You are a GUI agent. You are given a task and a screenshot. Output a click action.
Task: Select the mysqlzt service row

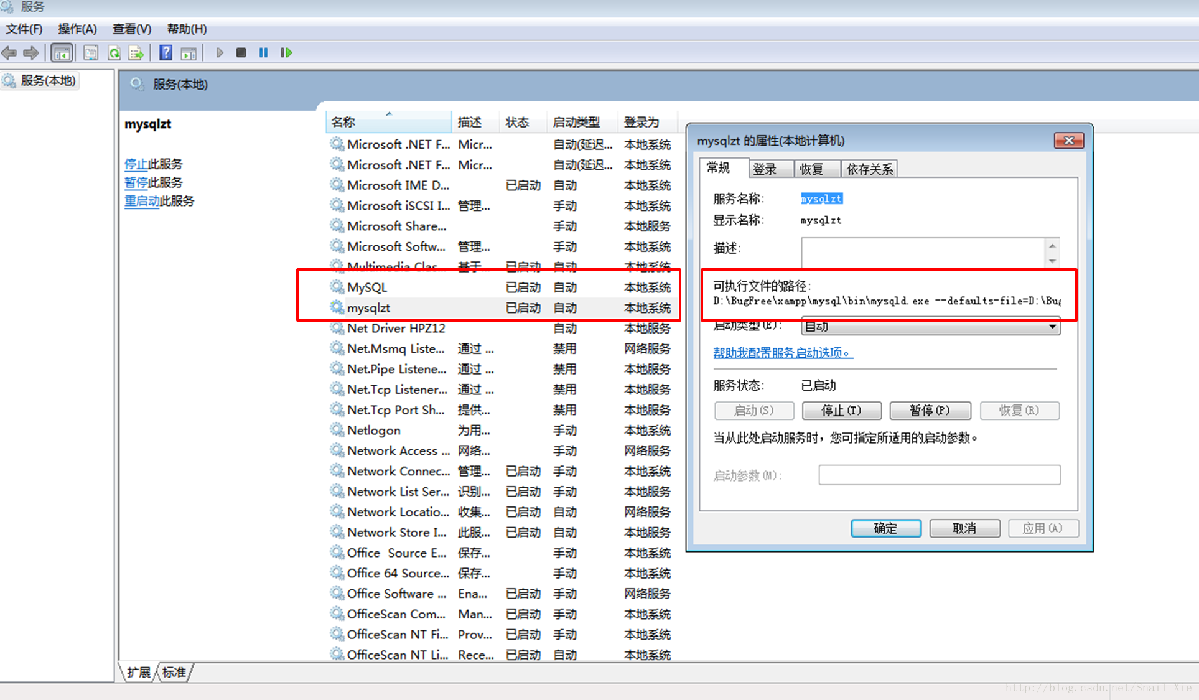pyautogui.click(x=501, y=307)
